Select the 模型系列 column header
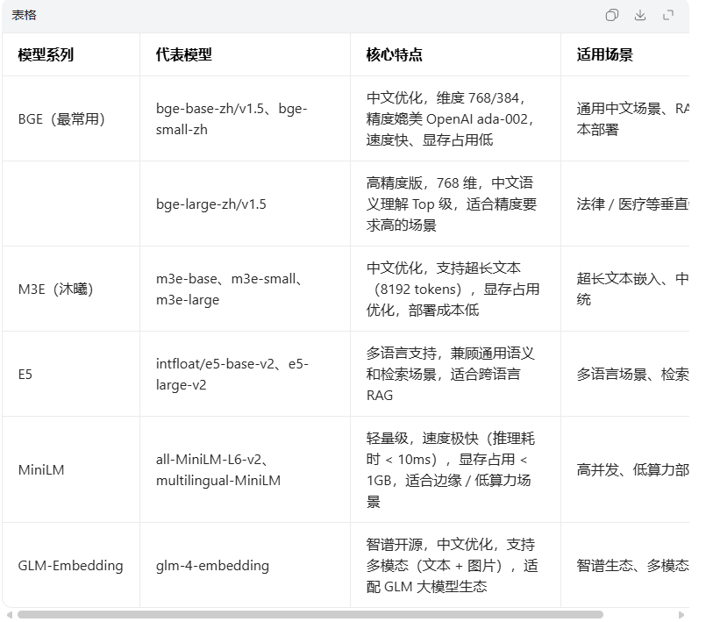The image size is (713, 622). click(x=71, y=54)
